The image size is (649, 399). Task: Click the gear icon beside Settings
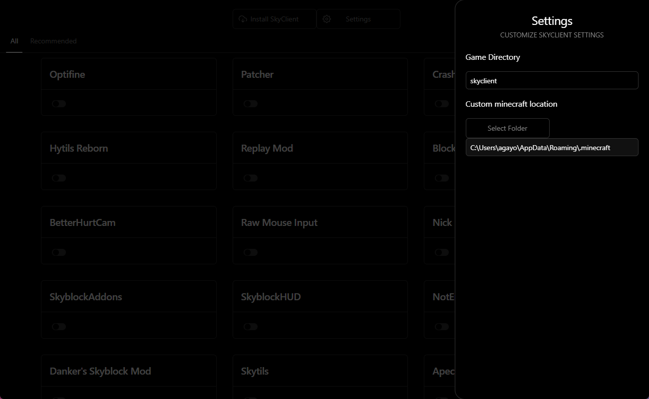pyautogui.click(x=327, y=19)
